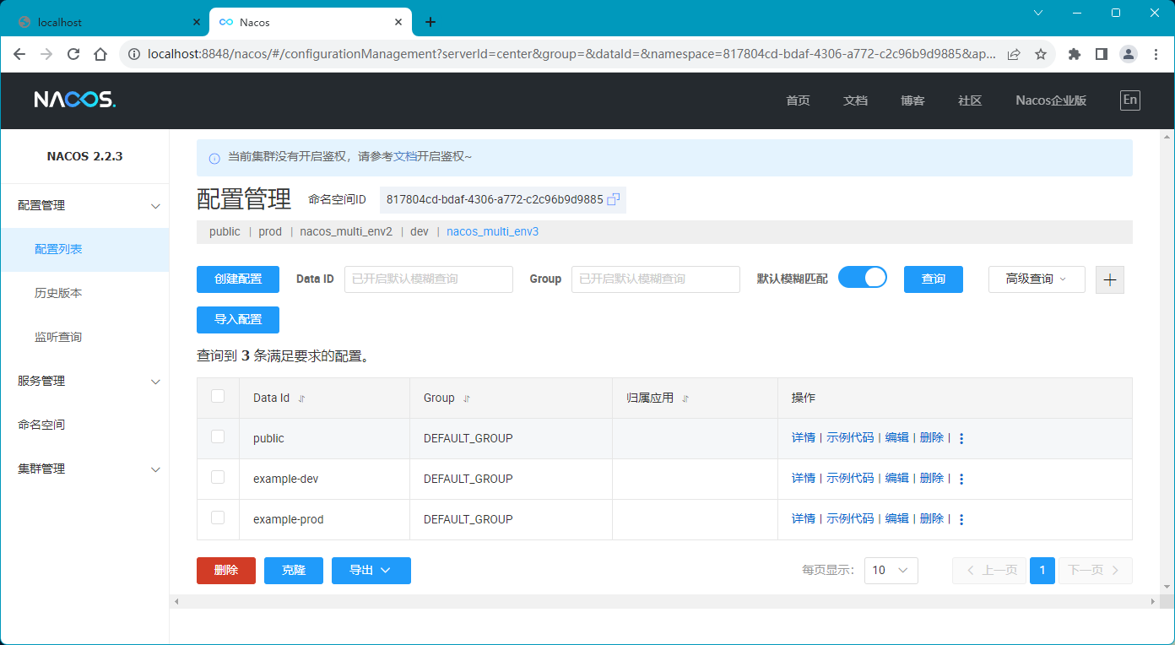Close the Nacos tab

point(399,22)
